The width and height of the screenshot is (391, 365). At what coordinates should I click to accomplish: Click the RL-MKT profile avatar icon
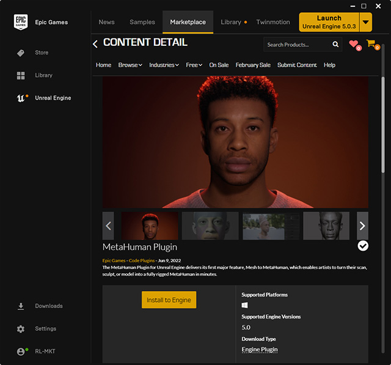(21, 352)
